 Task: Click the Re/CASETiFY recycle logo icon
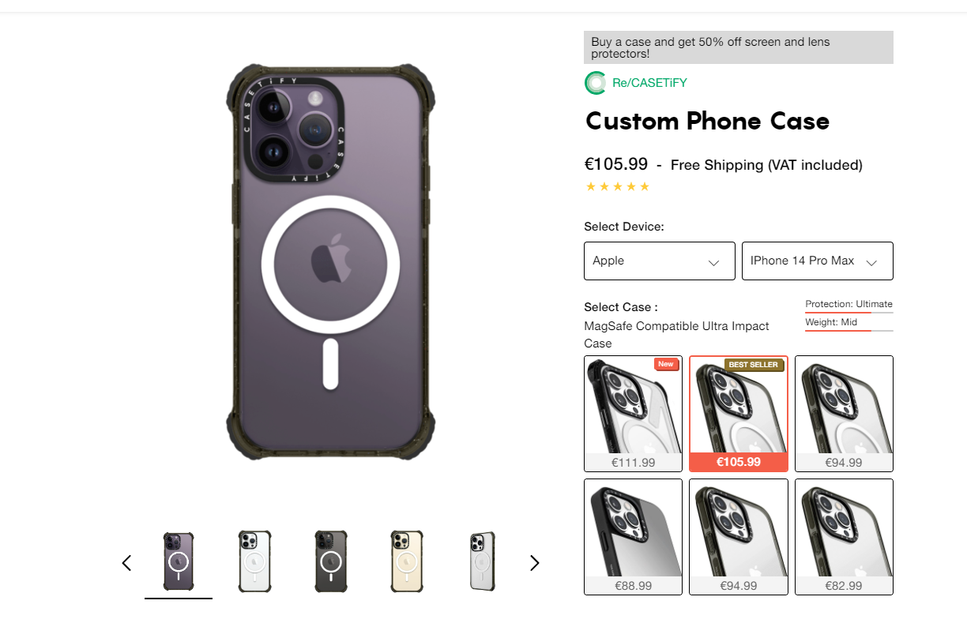(x=595, y=83)
